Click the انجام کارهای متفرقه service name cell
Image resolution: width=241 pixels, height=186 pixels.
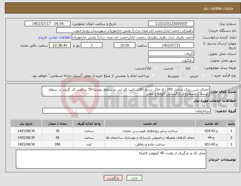(150, 138)
